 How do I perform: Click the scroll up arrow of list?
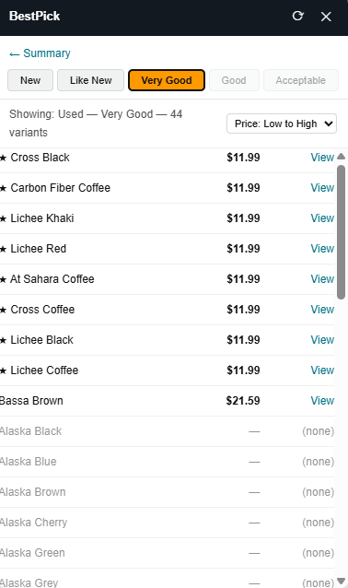[x=341, y=157]
